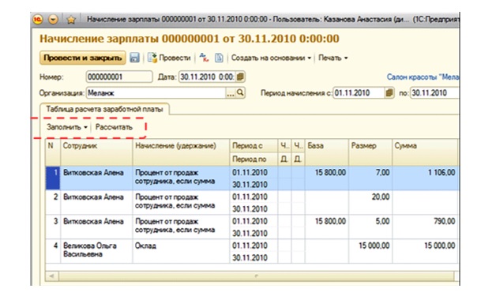Click the 1C application logo icon
The image size is (496, 296).
[38, 20]
